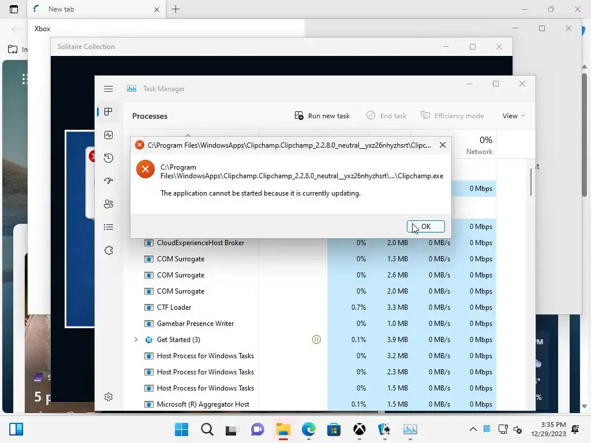Viewport: 591px width, 443px height.
Task: Click the paused status icon for Get Started
Action: pyautogui.click(x=316, y=340)
